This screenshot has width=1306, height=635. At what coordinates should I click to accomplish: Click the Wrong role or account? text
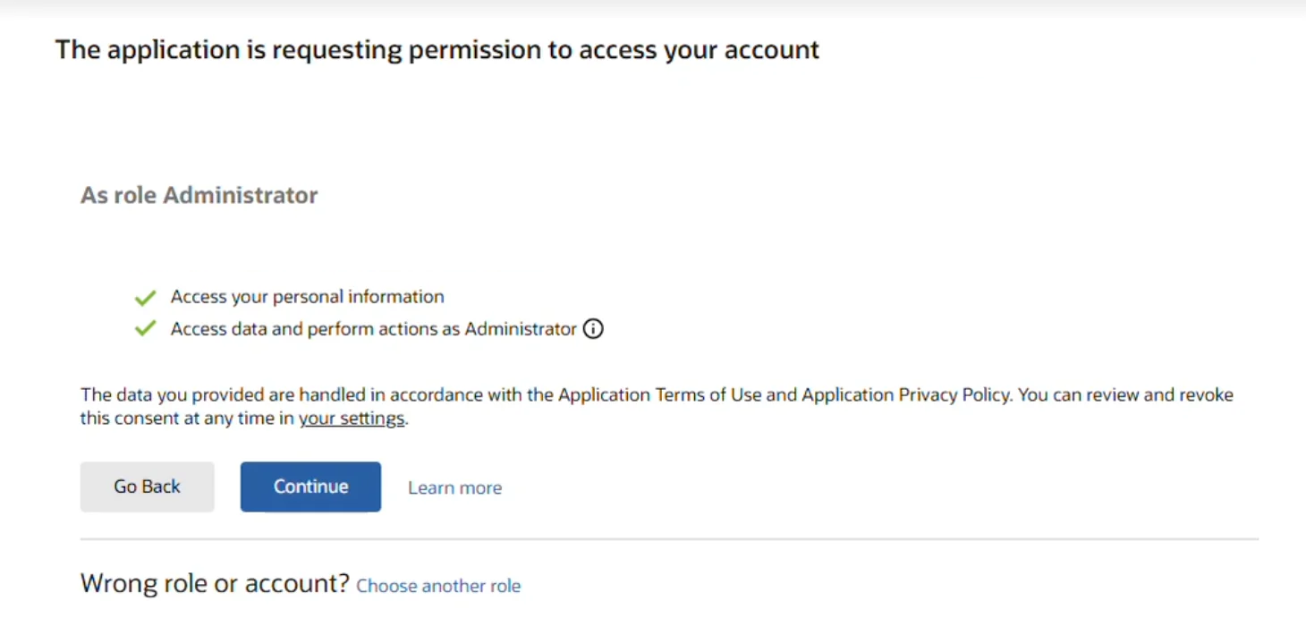[x=214, y=584]
